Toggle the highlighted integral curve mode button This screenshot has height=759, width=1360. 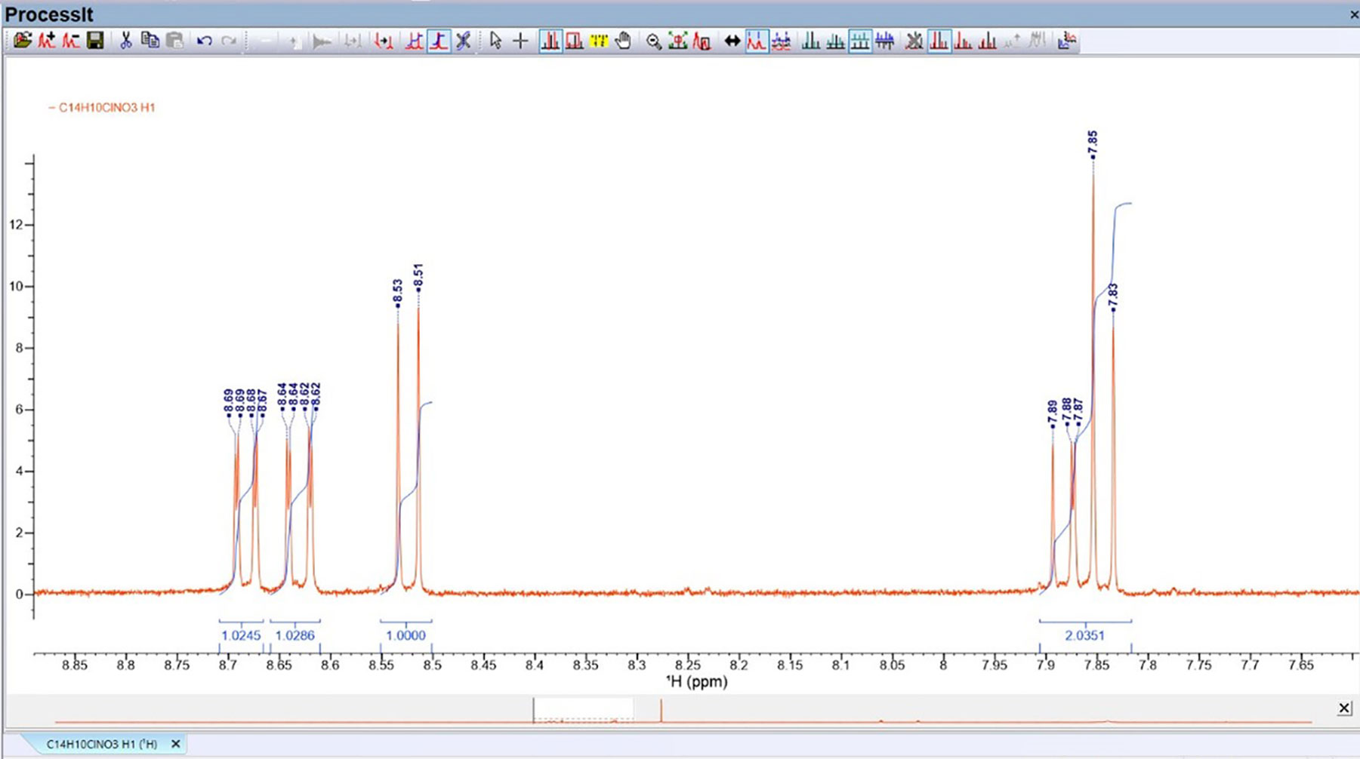439,41
